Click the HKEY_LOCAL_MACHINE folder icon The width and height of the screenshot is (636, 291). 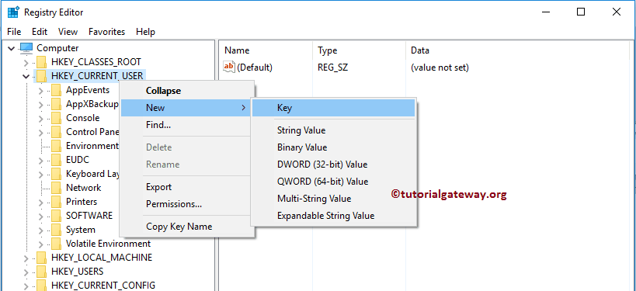click(x=41, y=258)
